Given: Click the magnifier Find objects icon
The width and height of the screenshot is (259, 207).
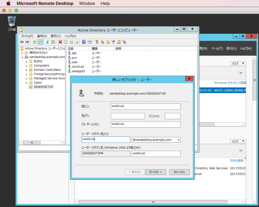Looking at the screenshot, I should (119, 42).
